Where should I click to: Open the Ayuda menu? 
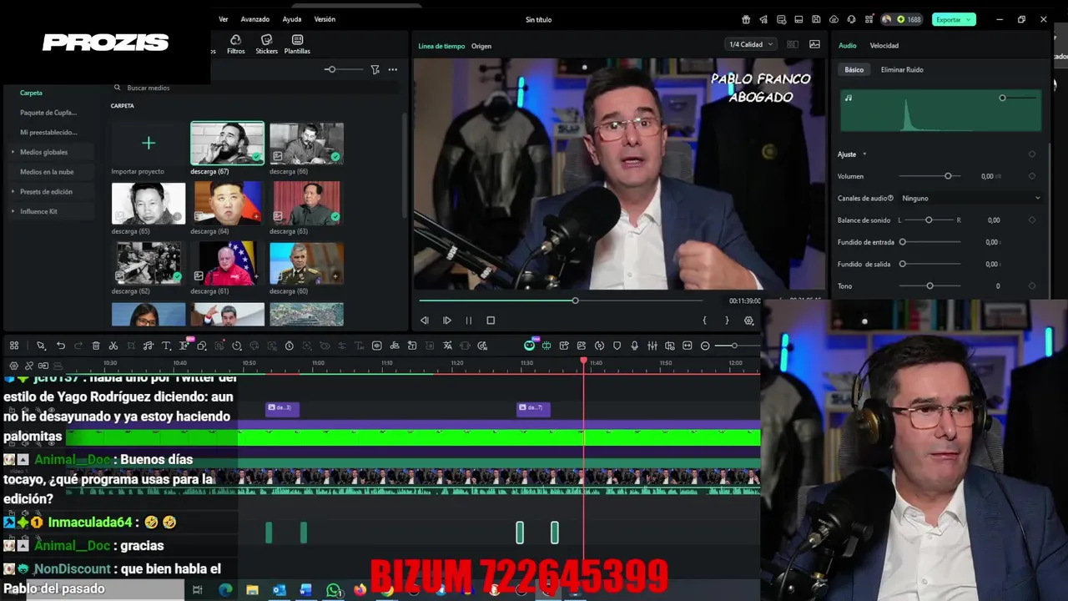click(292, 19)
